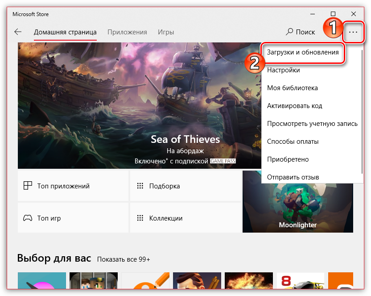
Task: Open search with the magnifier icon
Action: click(290, 32)
